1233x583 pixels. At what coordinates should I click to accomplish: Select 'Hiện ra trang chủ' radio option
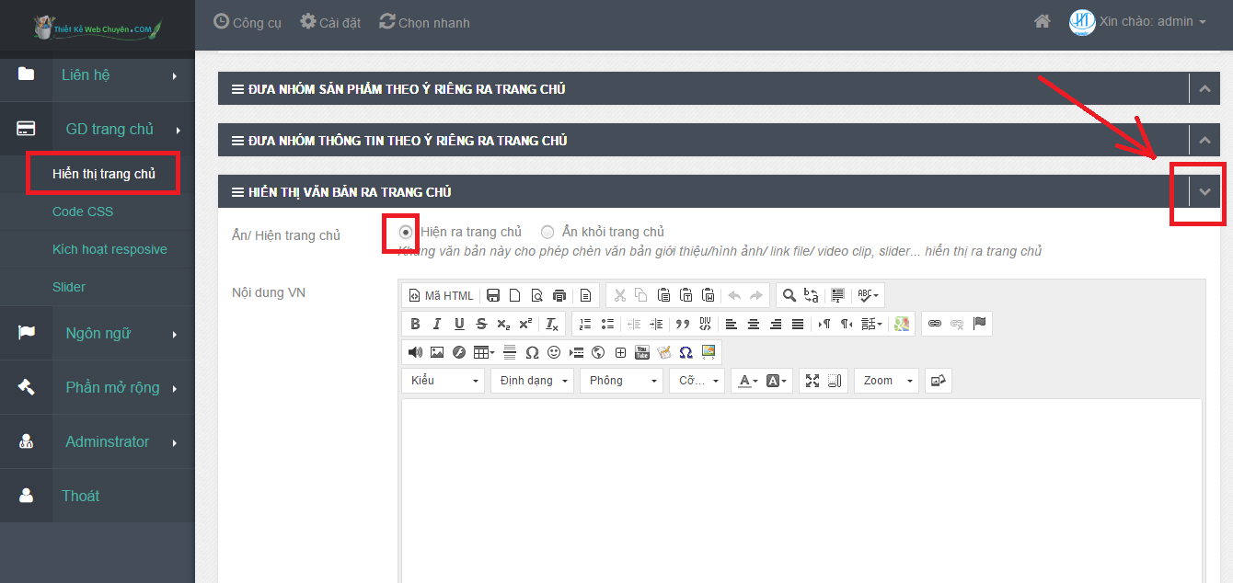click(x=406, y=232)
